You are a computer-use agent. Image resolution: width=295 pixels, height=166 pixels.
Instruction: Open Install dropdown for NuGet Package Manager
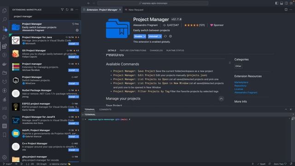[x=77, y=97]
